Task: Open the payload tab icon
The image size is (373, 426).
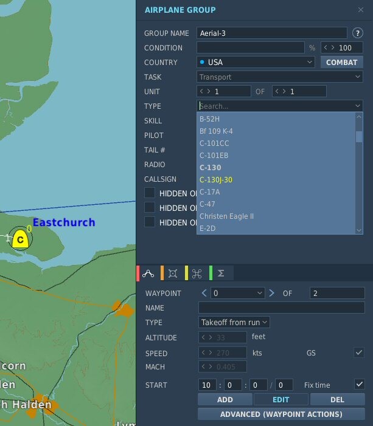Action: (173, 273)
